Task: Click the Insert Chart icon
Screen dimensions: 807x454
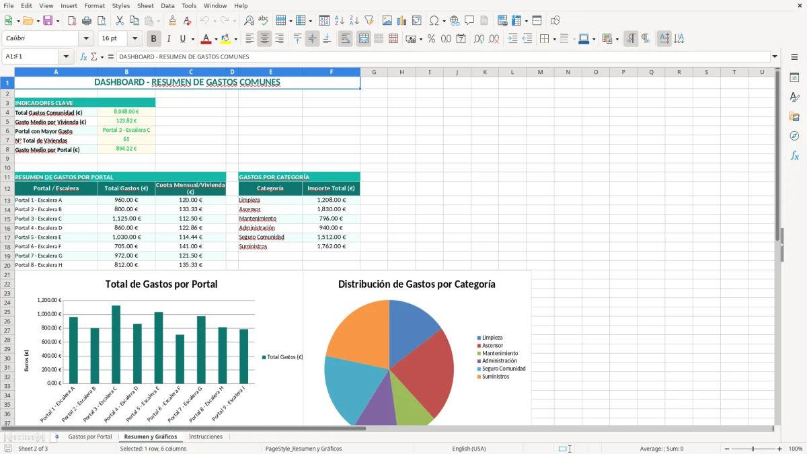Action: coord(402,21)
